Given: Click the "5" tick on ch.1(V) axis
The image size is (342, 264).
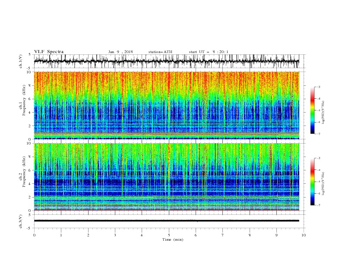Looking at the screenshot, I should coord(30,55).
